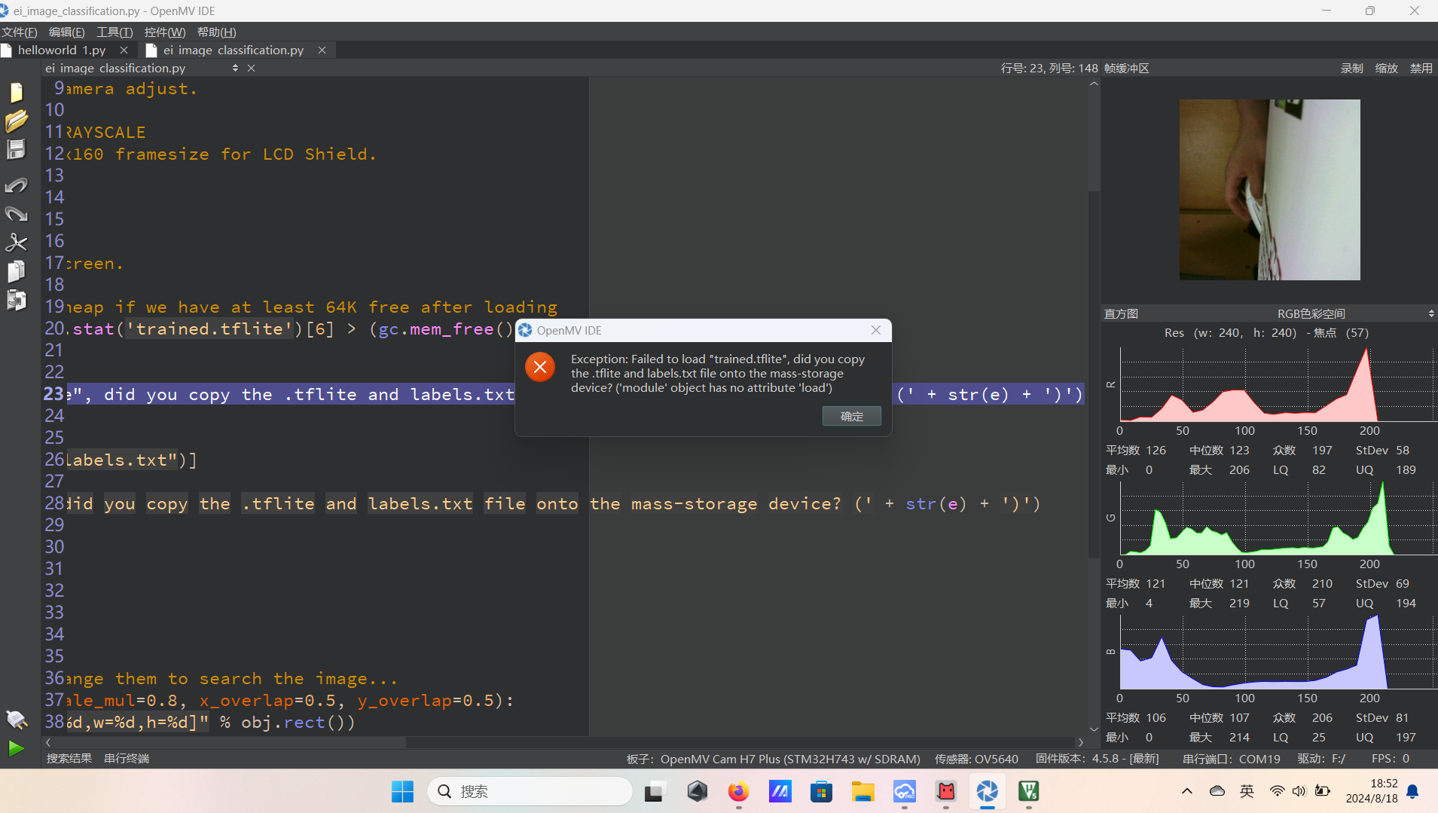Click the red error icon in the dialog
Viewport: 1438px width, 813px height.
540,367
